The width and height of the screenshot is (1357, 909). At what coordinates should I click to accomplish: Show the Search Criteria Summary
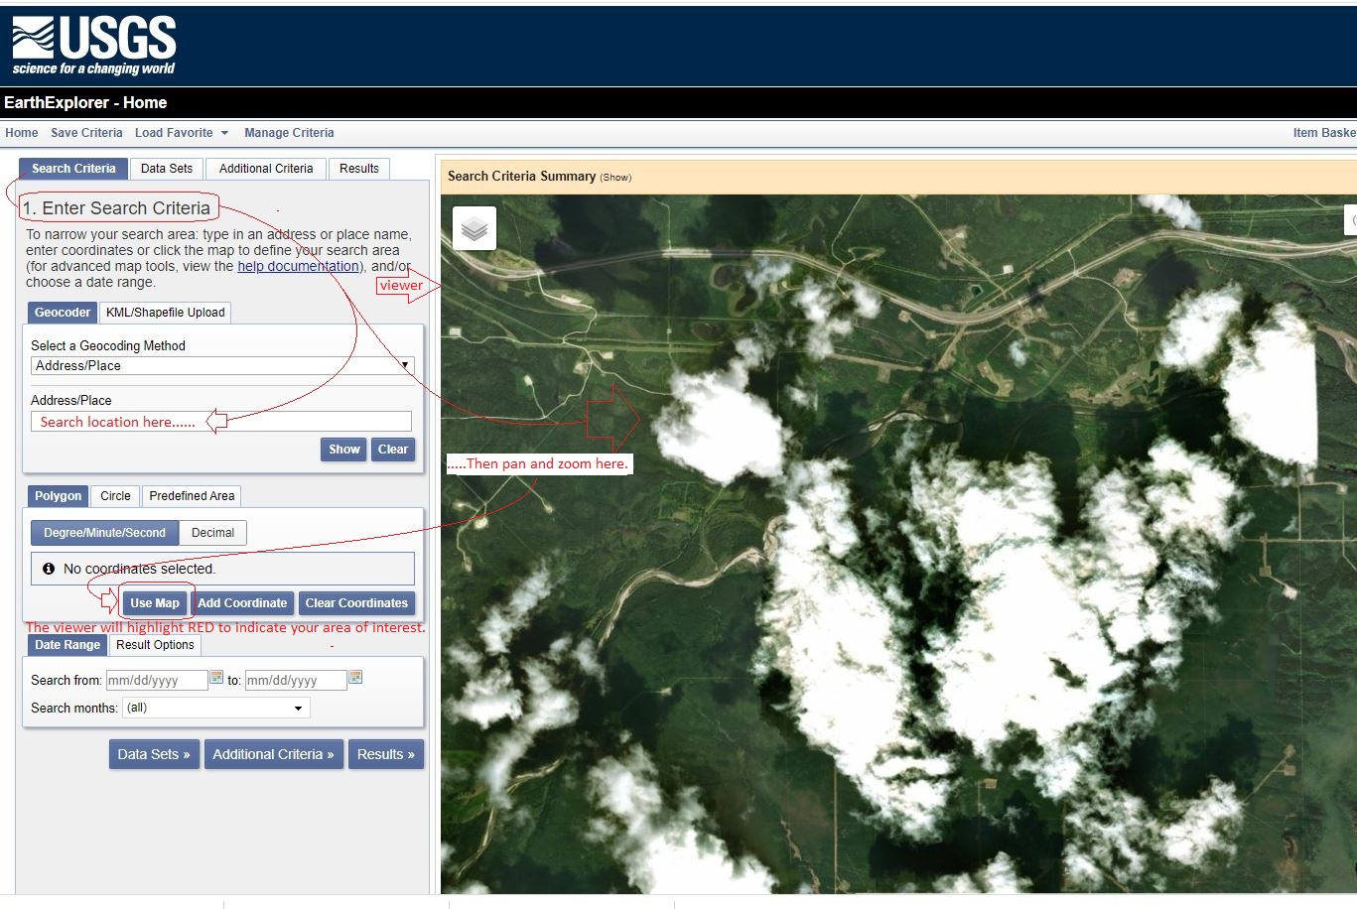click(x=614, y=177)
